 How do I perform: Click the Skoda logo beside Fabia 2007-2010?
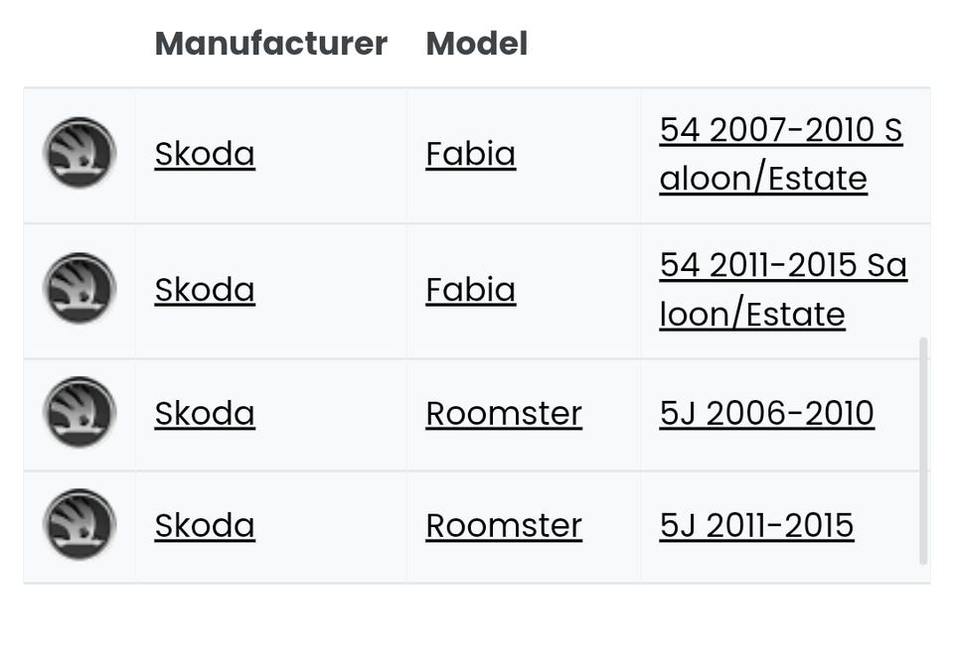coord(79,153)
